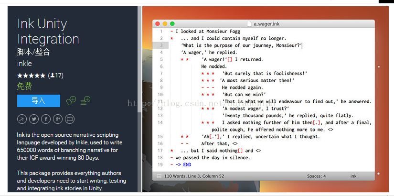Click the 免费 free price label
Image resolution: width=394 pixels, height=196 pixels.
24,87
